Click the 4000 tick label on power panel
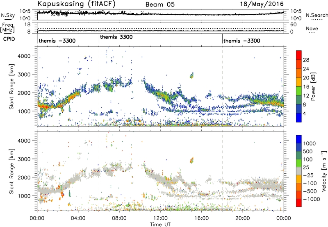328x227 pixels. (24, 56)
